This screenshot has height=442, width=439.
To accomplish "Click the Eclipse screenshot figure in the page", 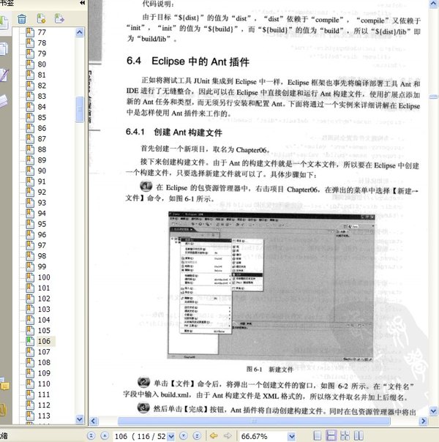I will pos(271,286).
